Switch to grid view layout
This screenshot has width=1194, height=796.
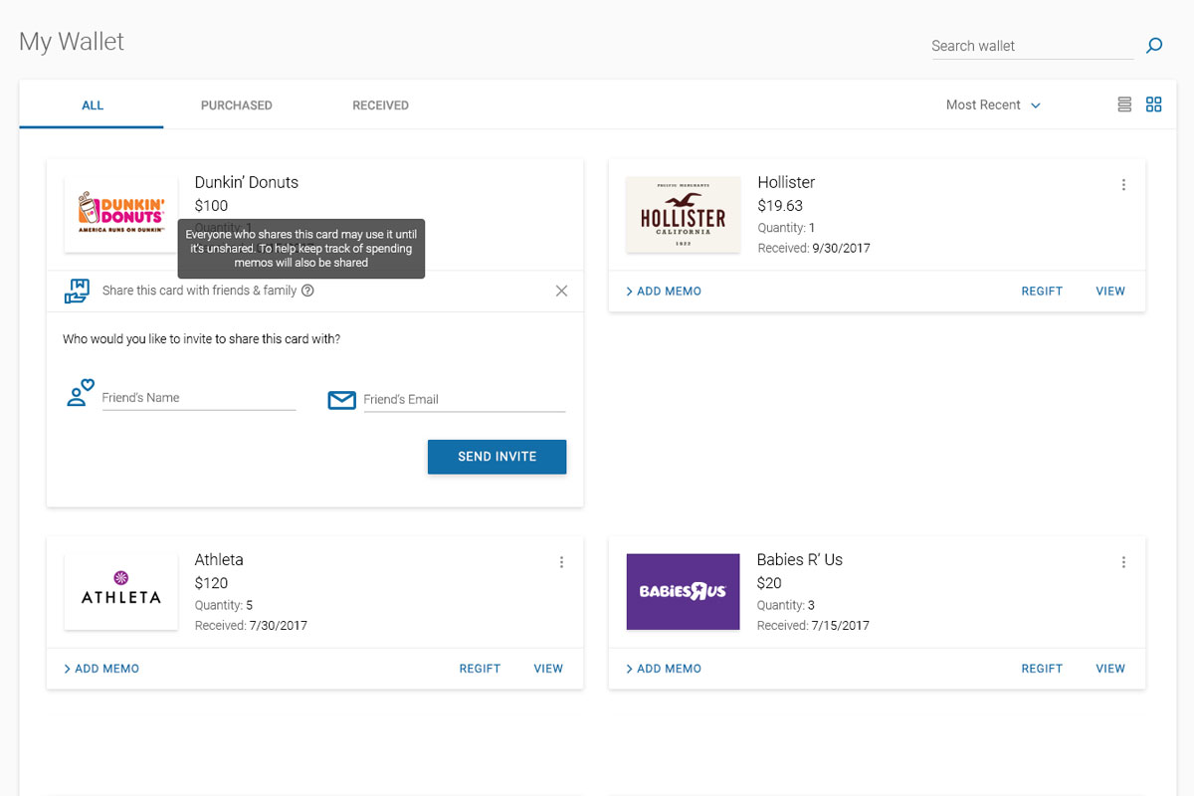click(1154, 104)
